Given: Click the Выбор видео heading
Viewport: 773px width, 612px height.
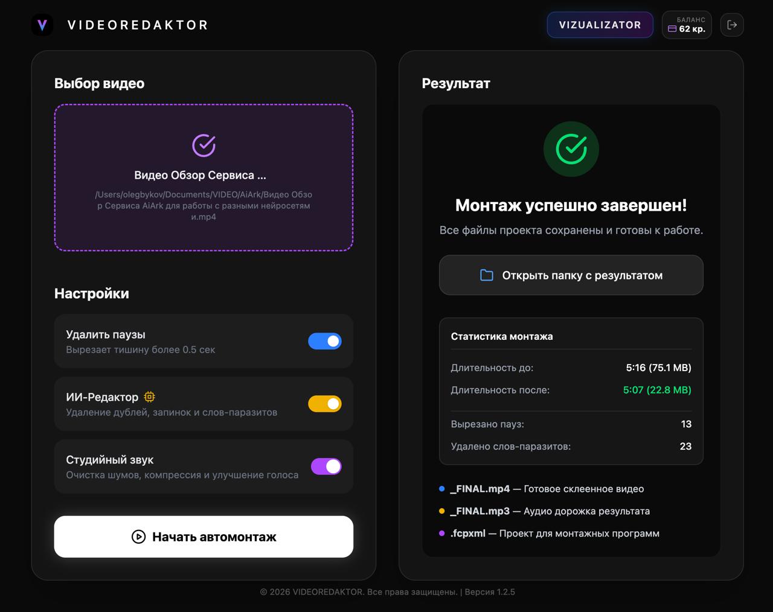Looking at the screenshot, I should coord(99,83).
